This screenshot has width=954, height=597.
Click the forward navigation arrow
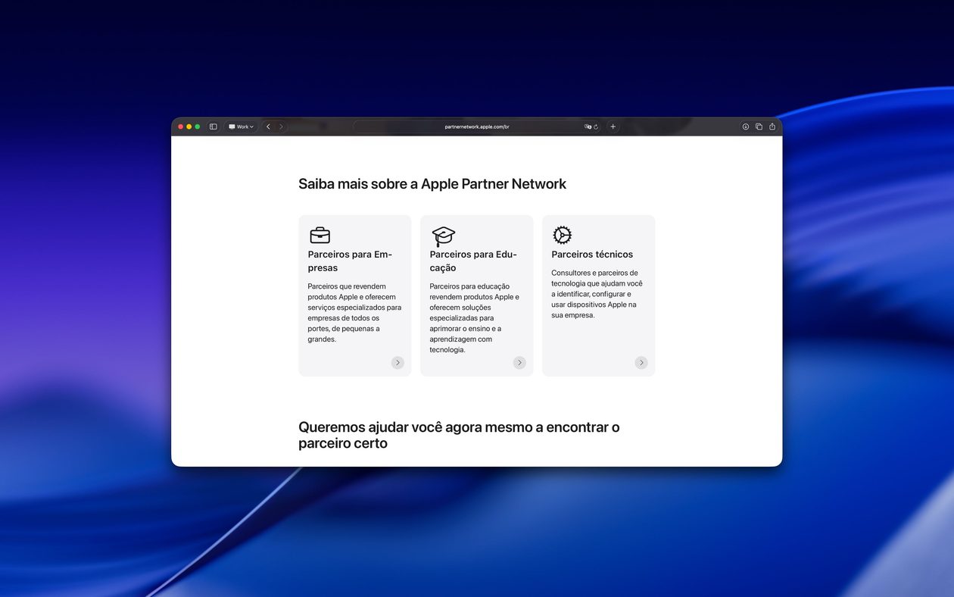[281, 127]
